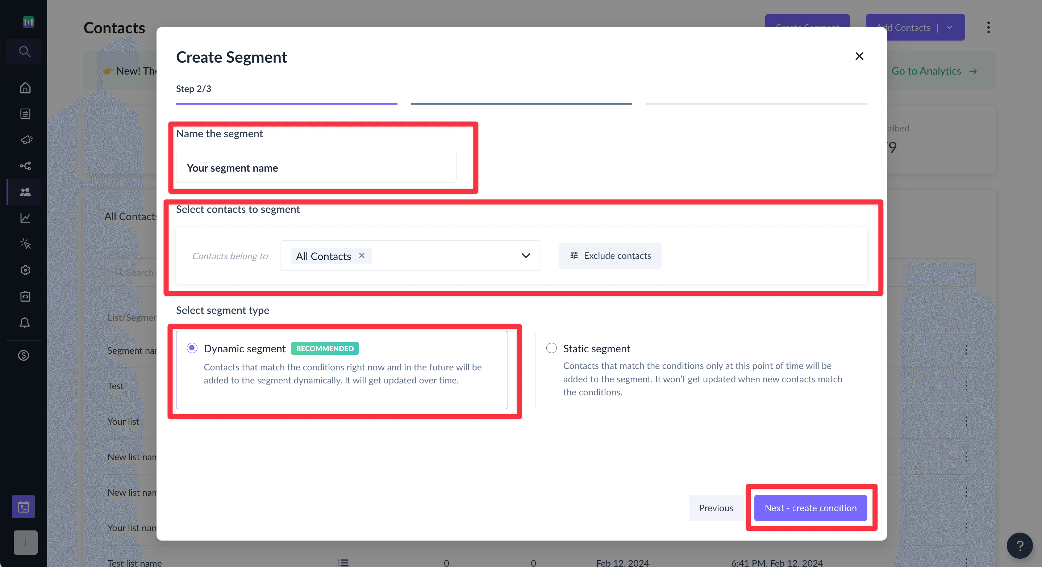View notifications via bell icon

[x=24, y=322]
